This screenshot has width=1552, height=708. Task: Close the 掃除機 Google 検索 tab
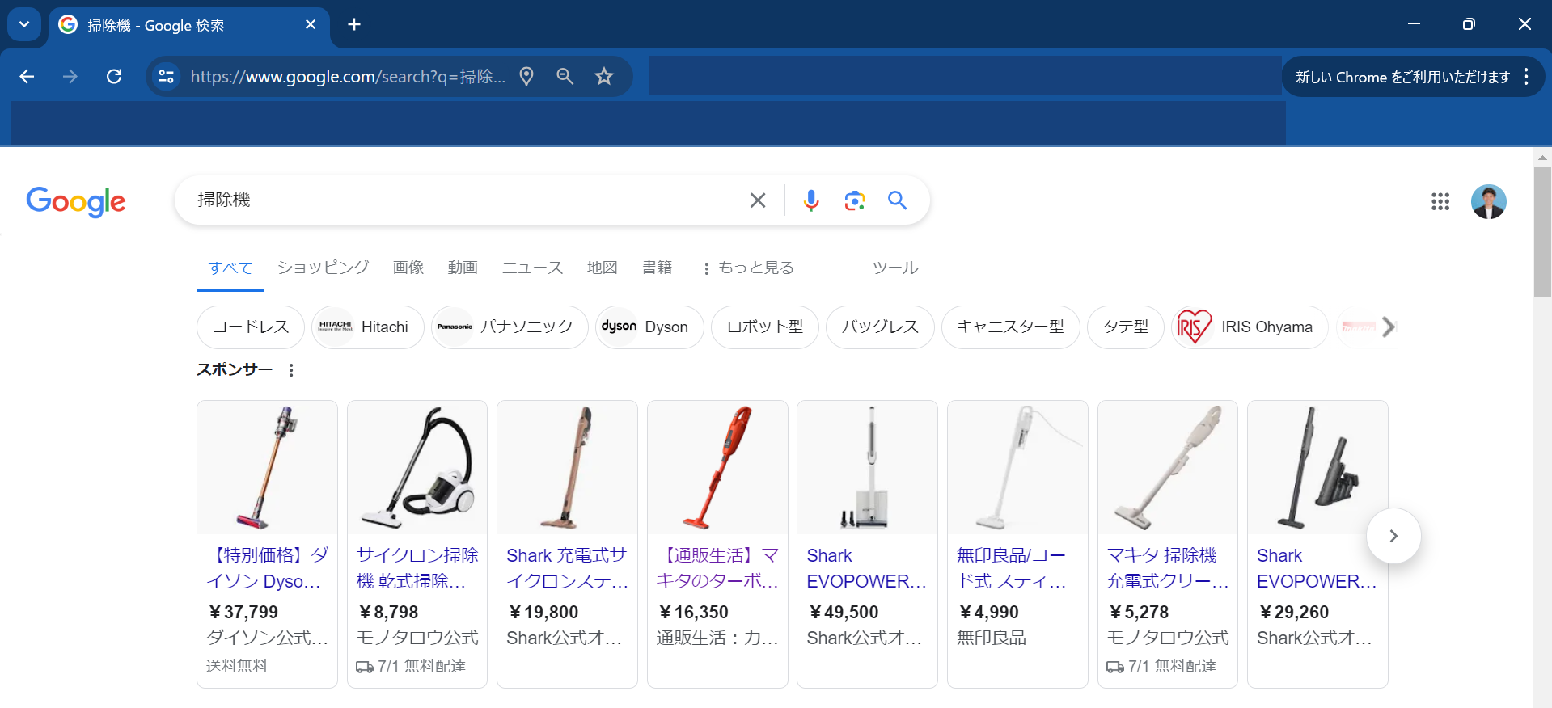pos(311,25)
